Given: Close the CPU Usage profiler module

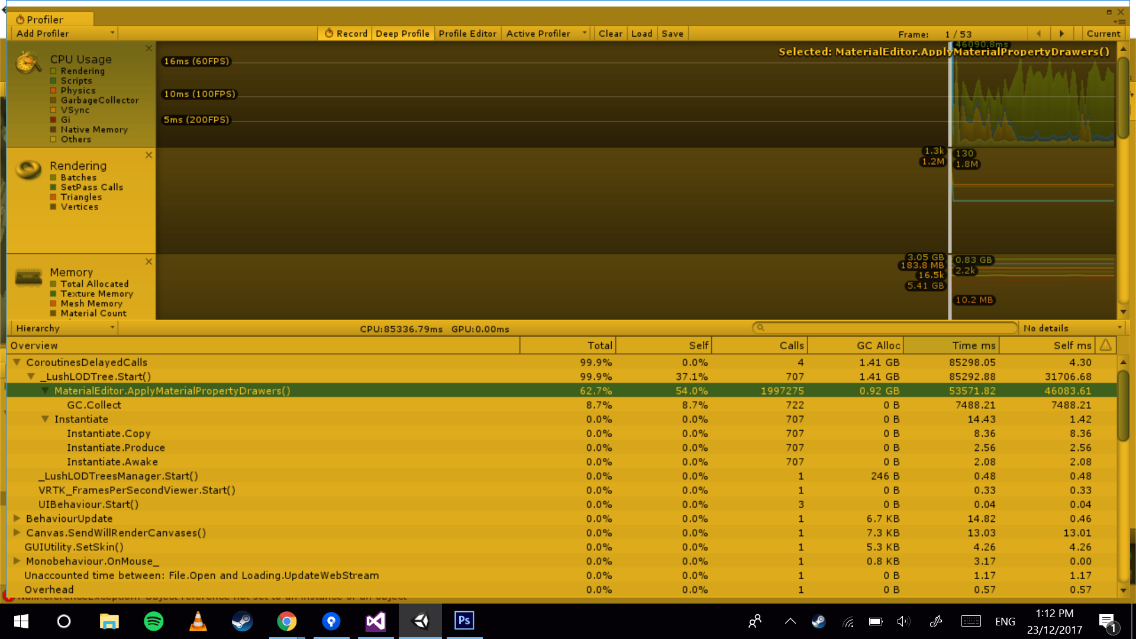Looking at the screenshot, I should [149, 49].
